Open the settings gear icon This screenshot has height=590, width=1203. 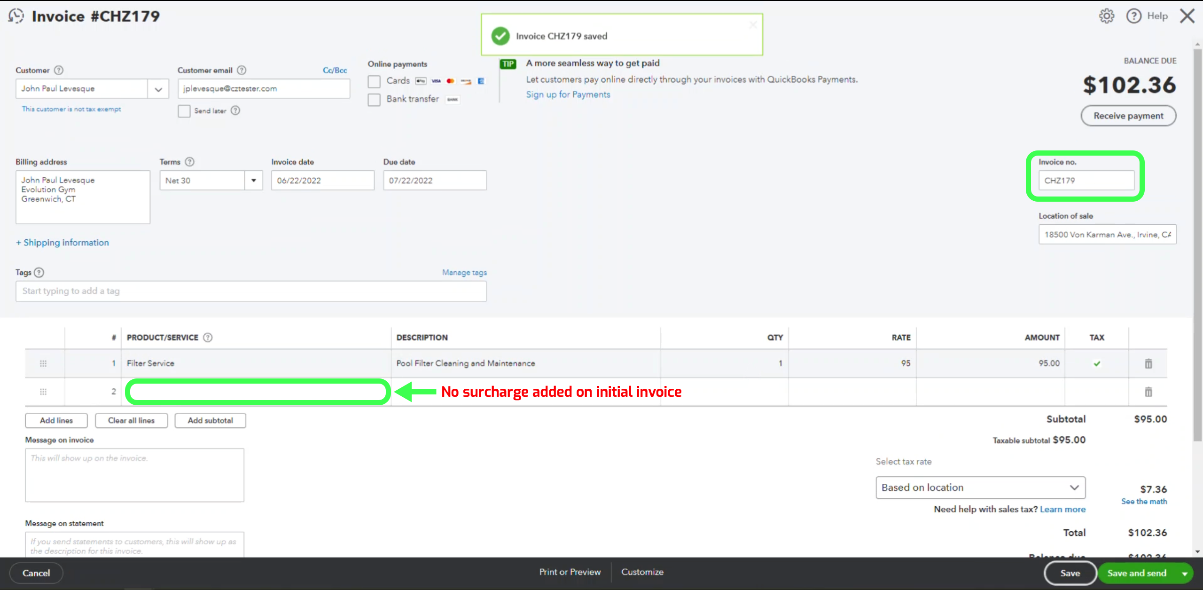tap(1107, 16)
